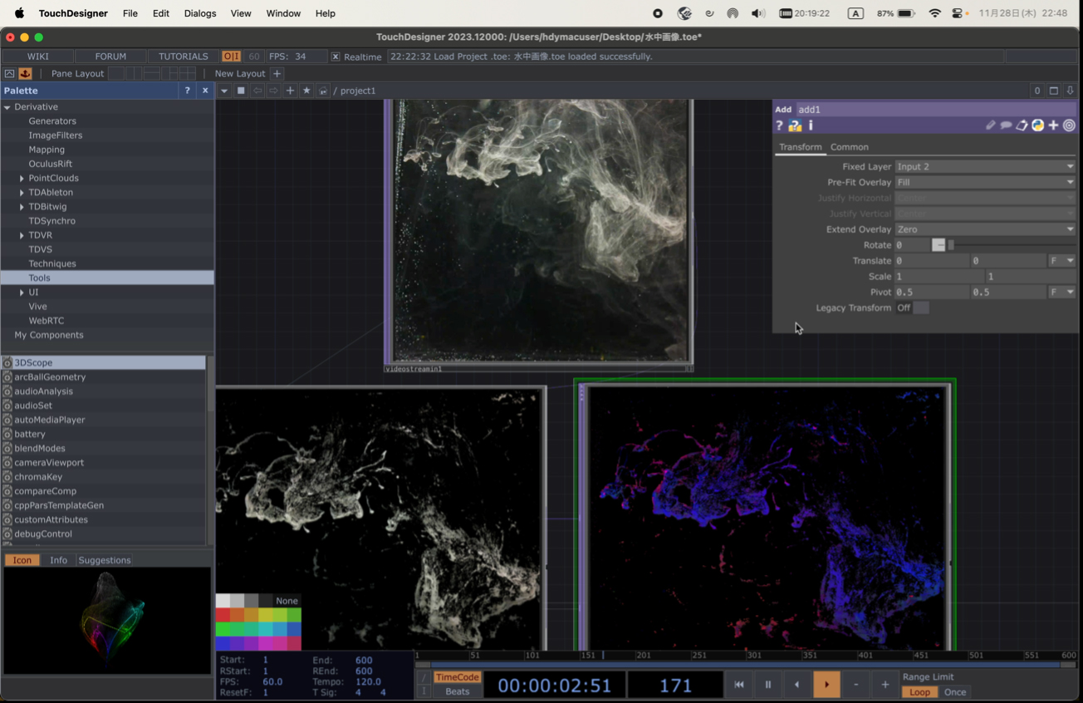Click the home network icon beside project1
Image resolution: width=1083 pixels, height=703 pixels.
tap(323, 91)
